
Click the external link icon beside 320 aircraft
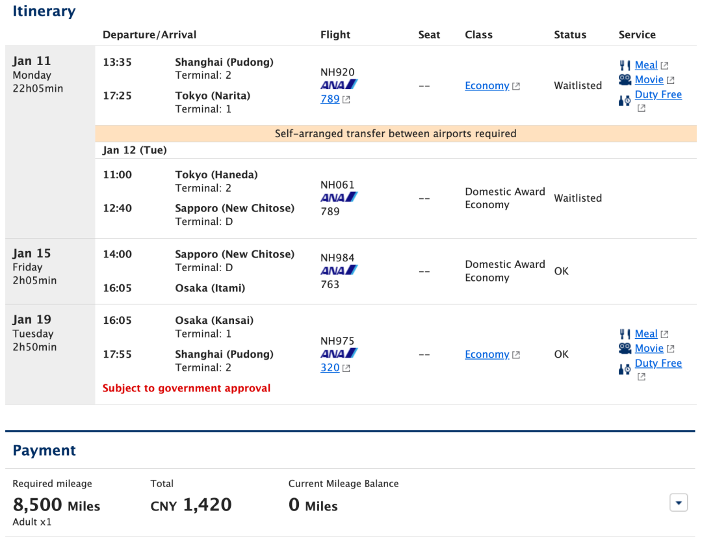[x=346, y=368]
